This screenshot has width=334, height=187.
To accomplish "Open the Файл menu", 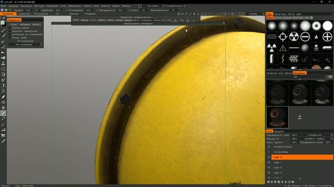I will click(4, 6).
